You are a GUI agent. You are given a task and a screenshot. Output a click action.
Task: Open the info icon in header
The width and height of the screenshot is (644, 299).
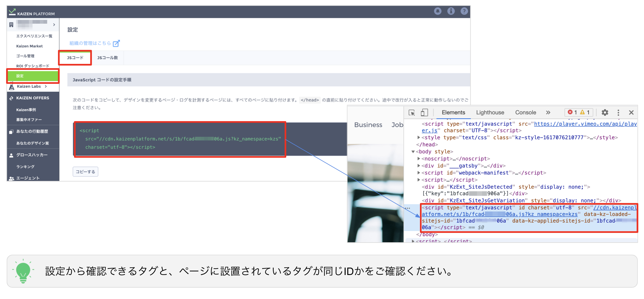click(451, 11)
